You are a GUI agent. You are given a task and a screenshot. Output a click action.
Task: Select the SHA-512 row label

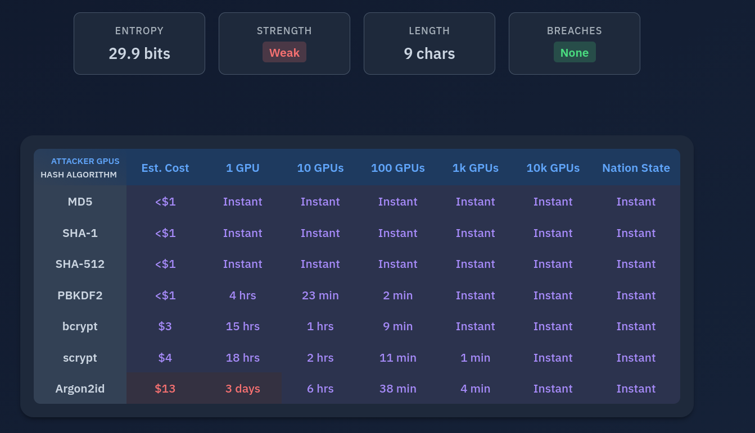(80, 264)
